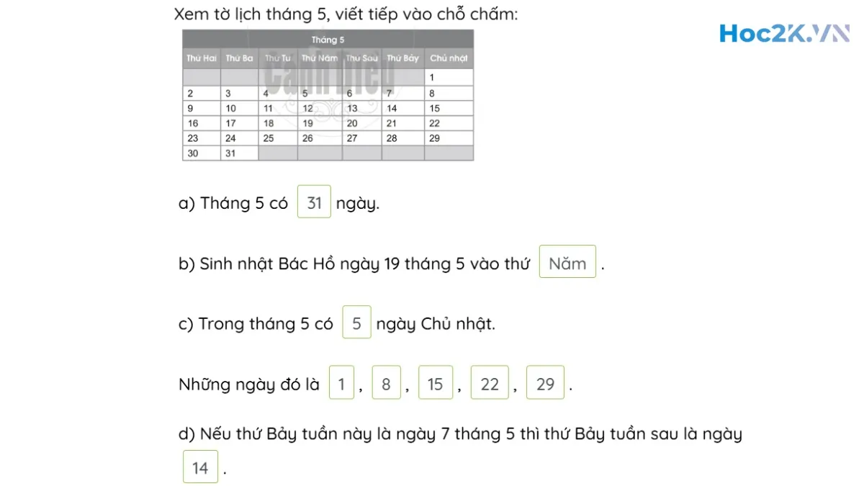Click the answer box containing 15

pos(435,384)
